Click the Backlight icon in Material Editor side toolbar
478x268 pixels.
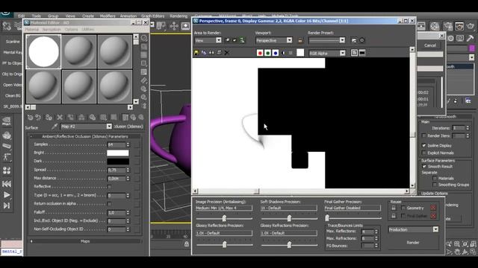click(144, 46)
